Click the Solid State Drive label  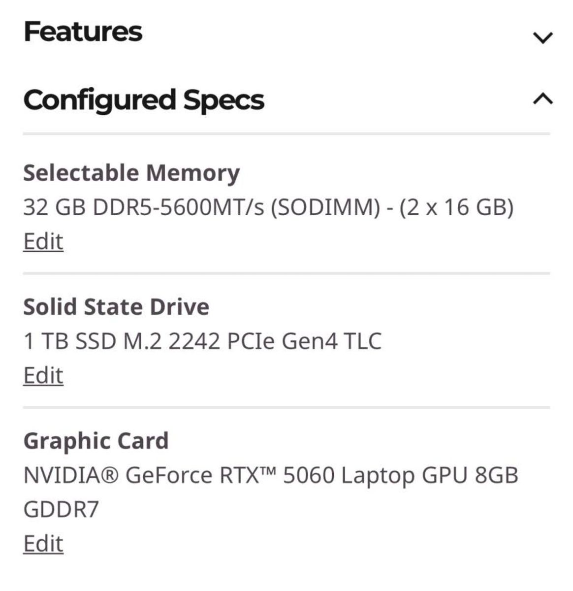(x=116, y=307)
